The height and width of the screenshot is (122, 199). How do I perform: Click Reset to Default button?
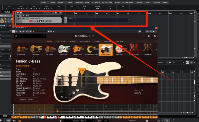tap(27, 99)
